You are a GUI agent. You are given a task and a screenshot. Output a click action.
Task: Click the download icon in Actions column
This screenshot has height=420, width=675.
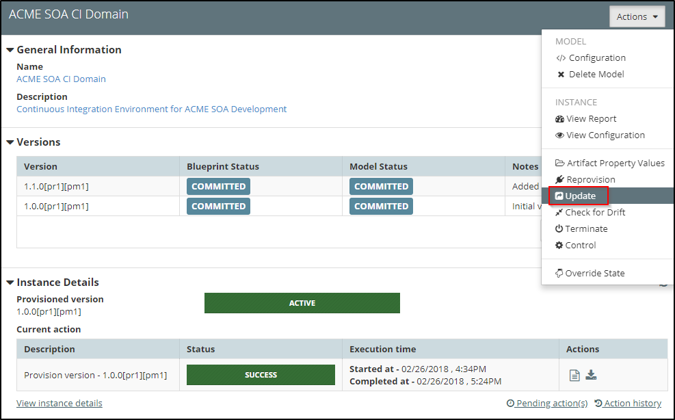tap(592, 375)
